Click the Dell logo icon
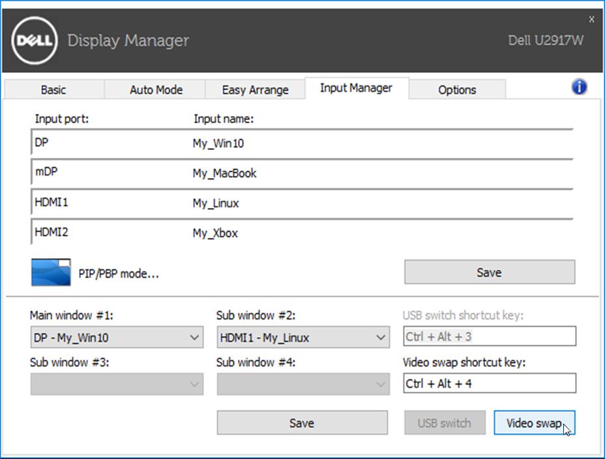The image size is (605, 459). coord(35,40)
